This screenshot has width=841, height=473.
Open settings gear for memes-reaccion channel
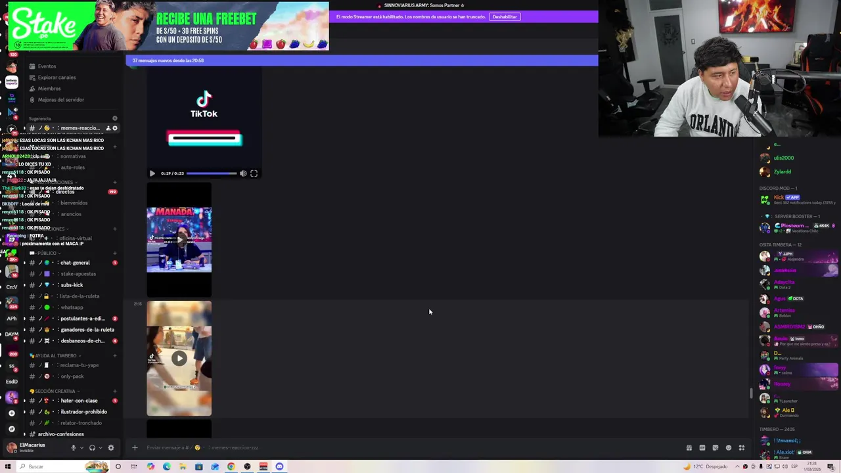pyautogui.click(x=115, y=128)
